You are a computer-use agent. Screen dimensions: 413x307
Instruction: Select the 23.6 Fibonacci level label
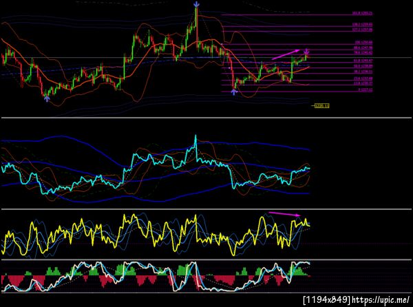coord(363,78)
